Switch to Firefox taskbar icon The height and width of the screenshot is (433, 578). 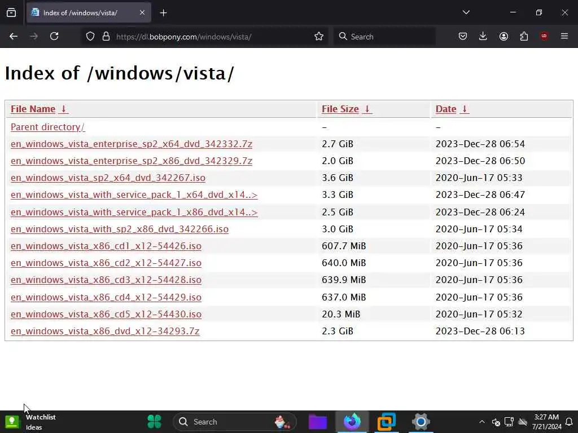pos(352,422)
